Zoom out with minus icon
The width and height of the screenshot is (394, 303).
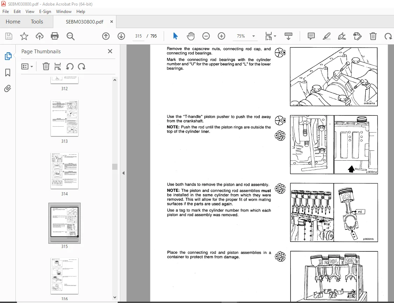pyautogui.click(x=206, y=36)
